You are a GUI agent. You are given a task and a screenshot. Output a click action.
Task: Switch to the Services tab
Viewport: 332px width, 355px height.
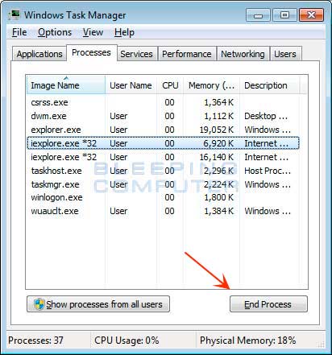click(x=136, y=54)
